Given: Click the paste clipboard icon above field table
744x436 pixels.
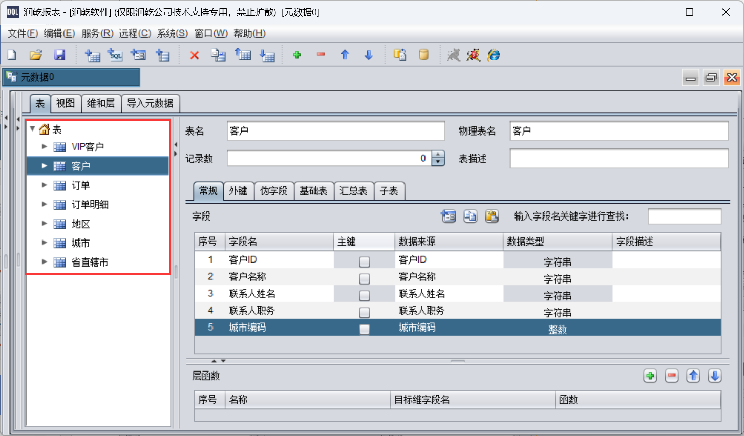Looking at the screenshot, I should coord(492,216).
